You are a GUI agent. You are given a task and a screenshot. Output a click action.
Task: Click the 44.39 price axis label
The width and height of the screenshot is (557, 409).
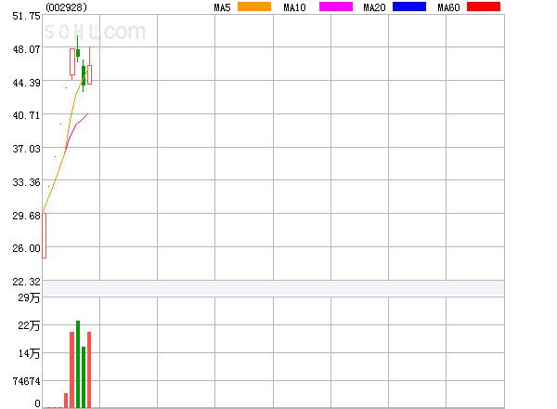pyautogui.click(x=26, y=83)
